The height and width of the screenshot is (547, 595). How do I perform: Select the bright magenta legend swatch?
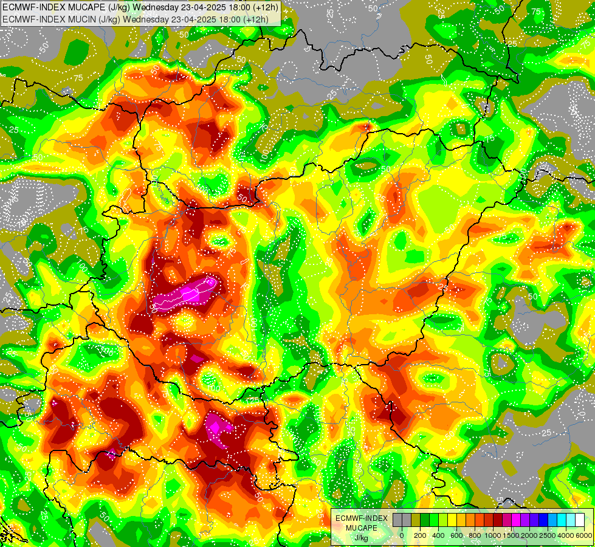[517, 520]
